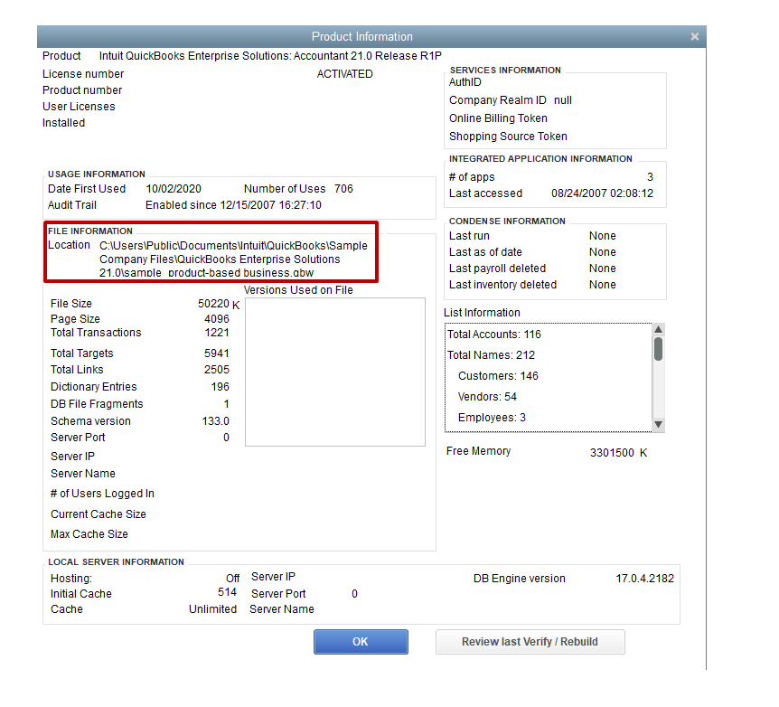Click Initial Cache value 514

tap(227, 592)
